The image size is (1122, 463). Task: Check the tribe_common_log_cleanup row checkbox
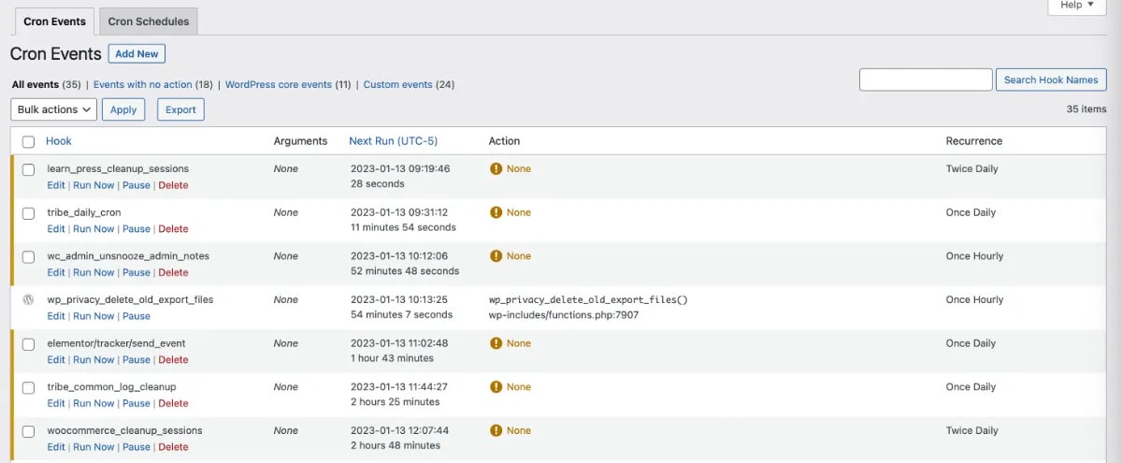tap(28, 387)
